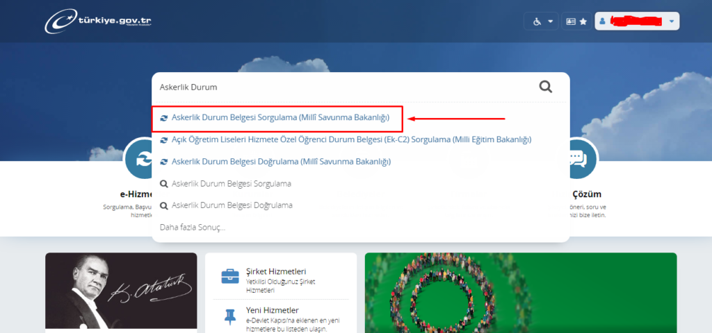This screenshot has width=712, height=333.
Task: Select Açık Öğretim Liseleri Öğrenci Durum Belgesi suggestion
Action: tap(351, 139)
